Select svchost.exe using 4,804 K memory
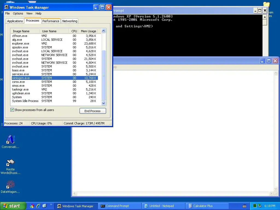 click(x=55, y=63)
